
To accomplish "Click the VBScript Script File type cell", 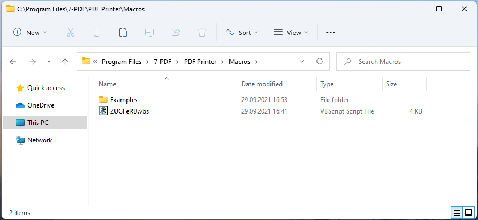I will (x=347, y=111).
